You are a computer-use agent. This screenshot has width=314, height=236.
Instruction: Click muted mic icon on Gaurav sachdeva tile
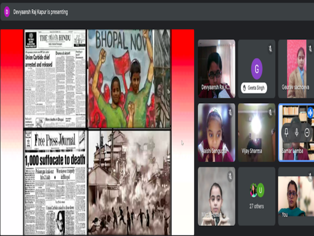pyautogui.click(x=310, y=49)
